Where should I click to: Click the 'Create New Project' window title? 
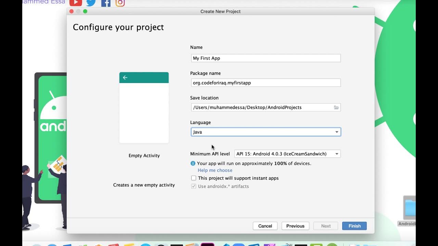tap(220, 11)
